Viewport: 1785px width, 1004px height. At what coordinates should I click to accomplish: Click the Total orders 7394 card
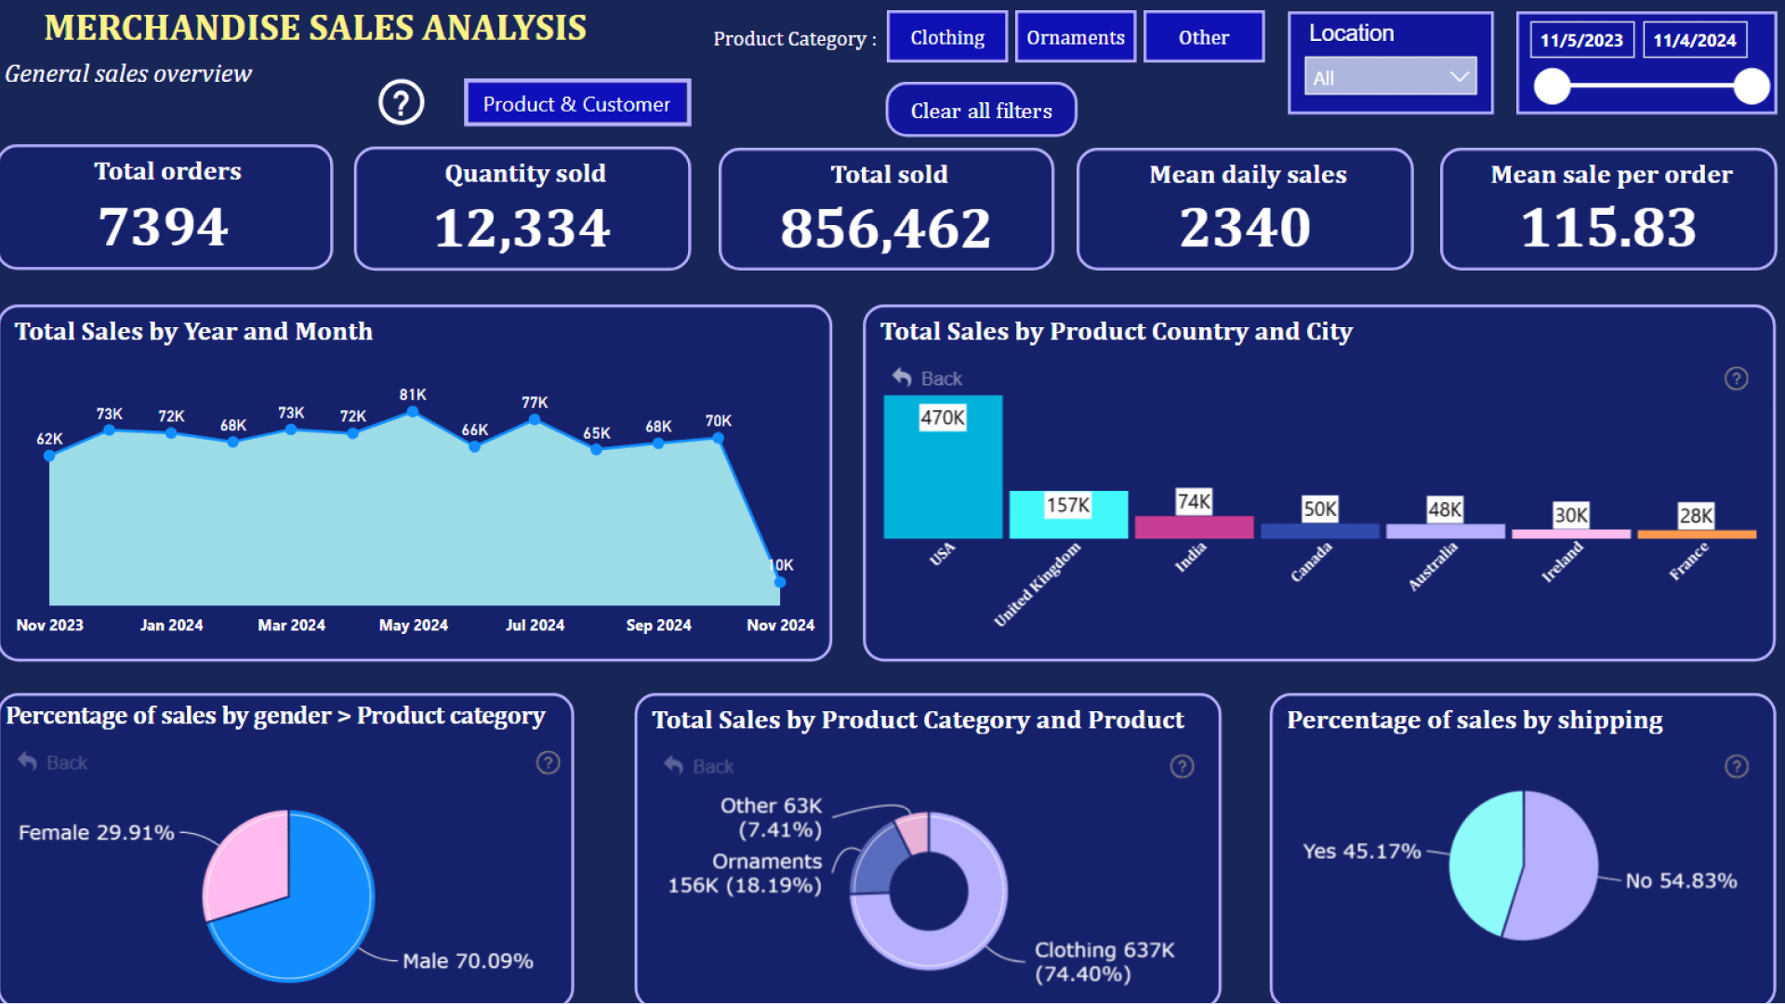click(165, 207)
